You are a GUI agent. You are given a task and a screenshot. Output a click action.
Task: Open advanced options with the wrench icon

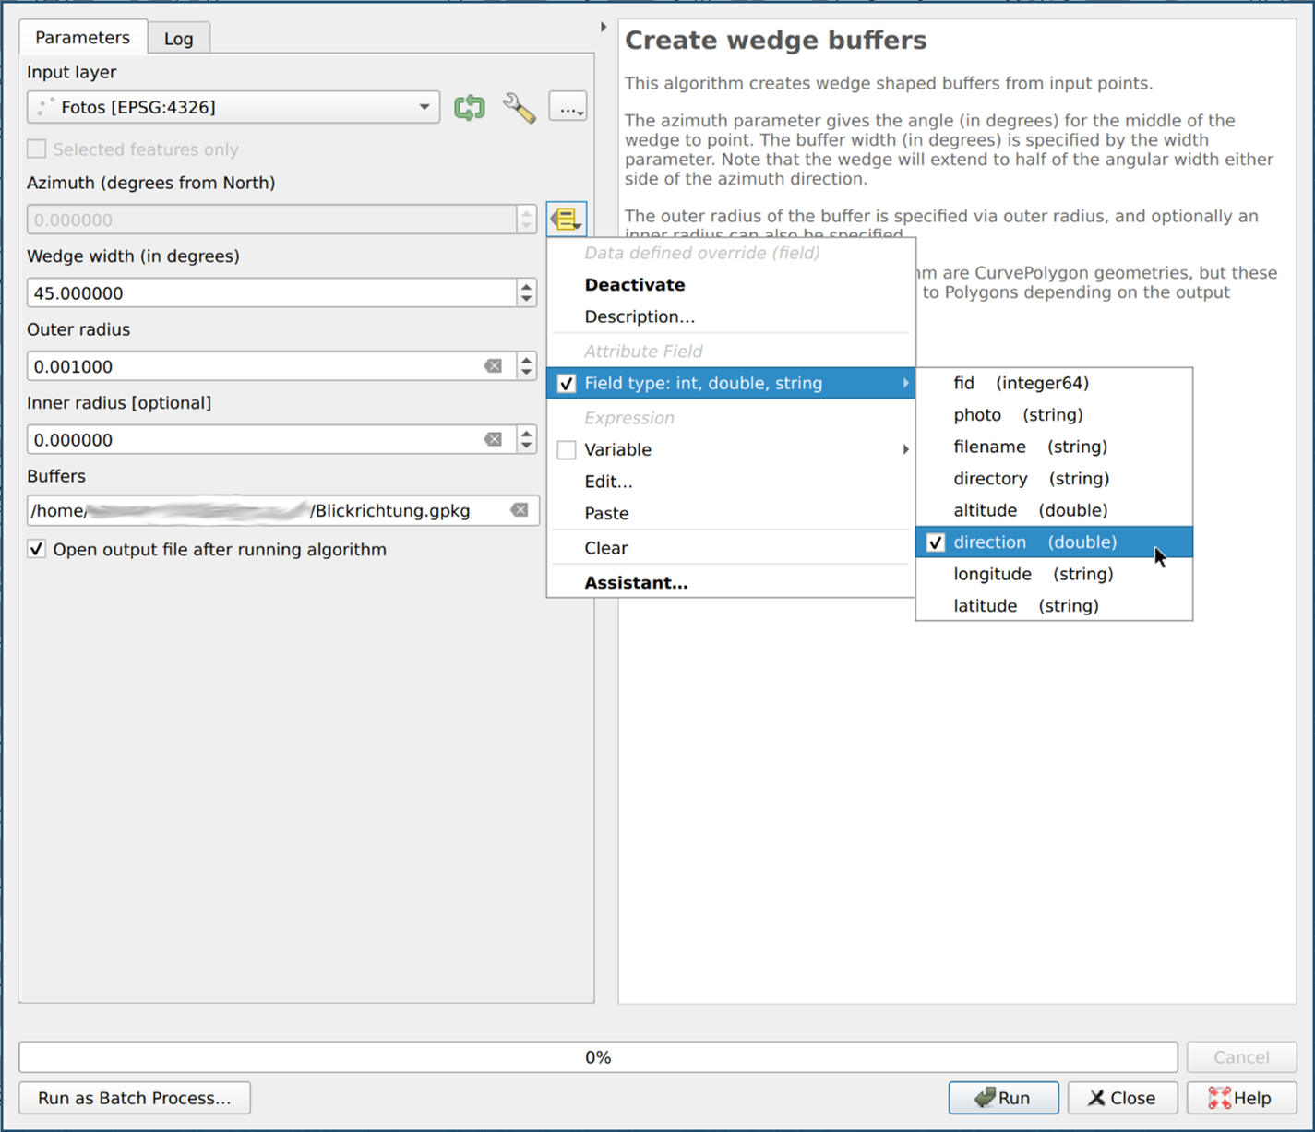[x=519, y=107]
